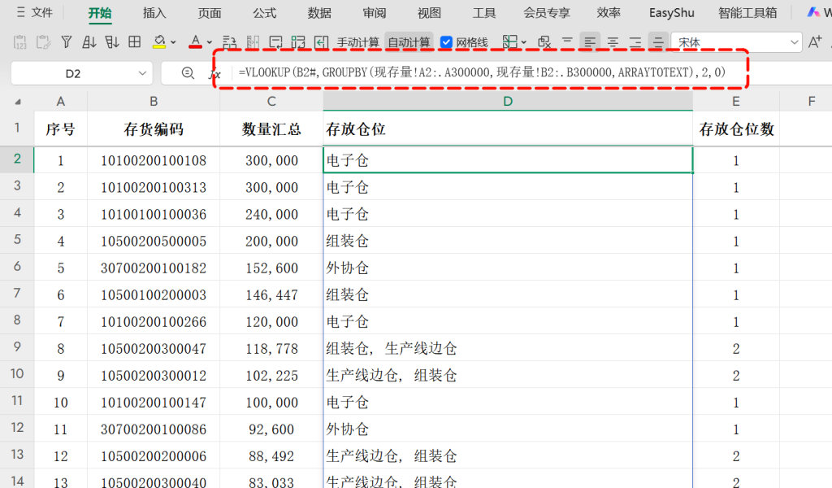The width and height of the screenshot is (832, 488).
Task: Open the 插入 insert tab
Action: (154, 13)
